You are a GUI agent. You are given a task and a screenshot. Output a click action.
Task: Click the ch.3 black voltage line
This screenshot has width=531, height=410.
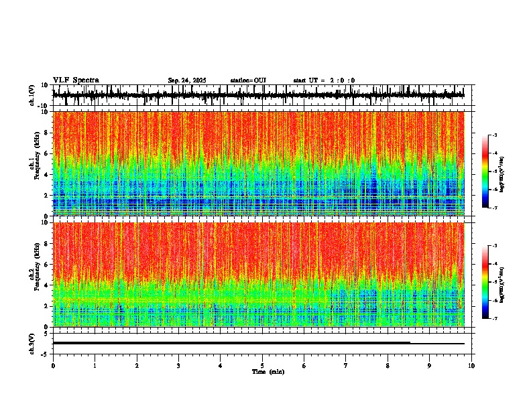pyautogui.click(x=258, y=343)
